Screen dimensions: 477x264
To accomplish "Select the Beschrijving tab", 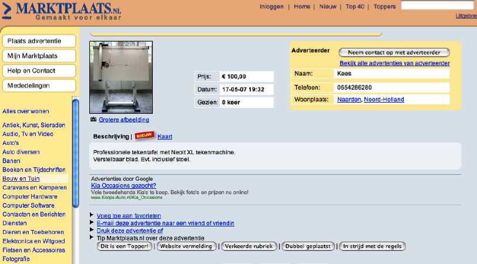I will click(110, 137).
